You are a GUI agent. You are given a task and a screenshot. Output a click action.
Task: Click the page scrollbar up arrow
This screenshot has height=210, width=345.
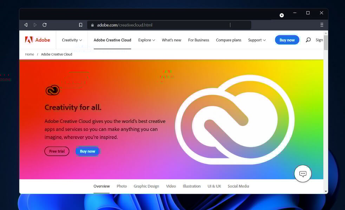pyautogui.click(x=326, y=33)
